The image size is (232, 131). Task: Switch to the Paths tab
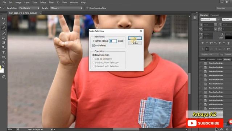pyautogui.click(x=219, y=59)
